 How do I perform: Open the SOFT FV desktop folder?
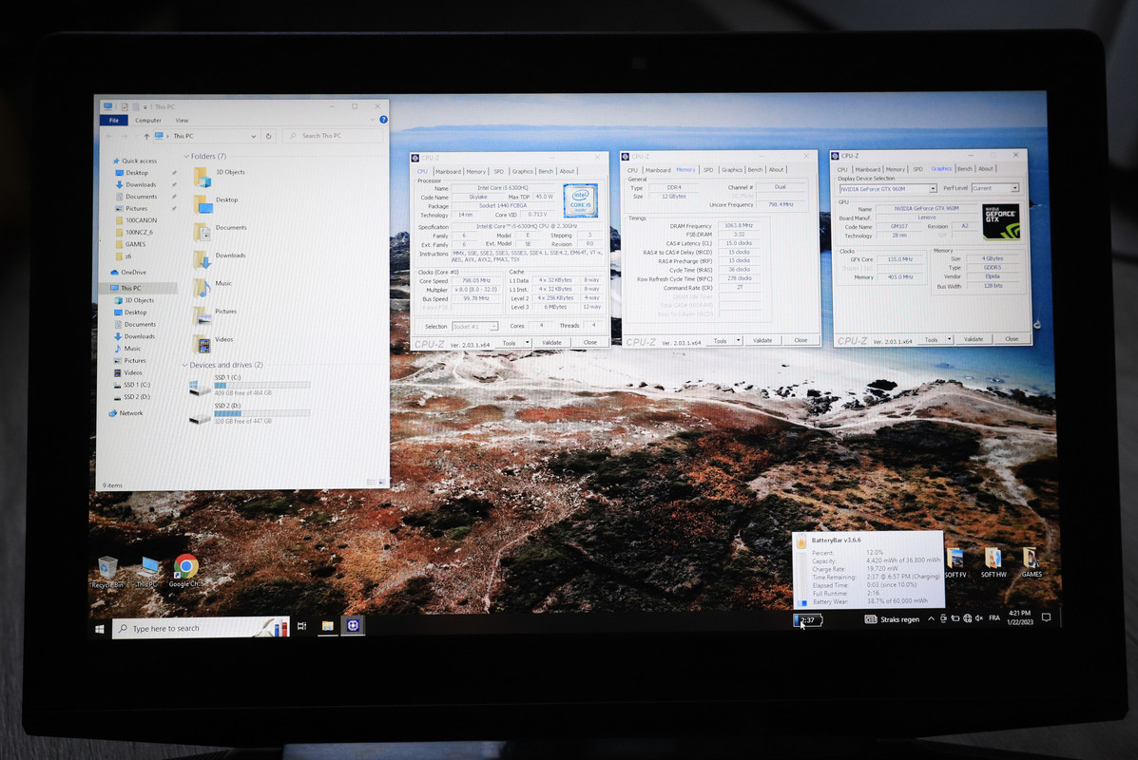(x=955, y=562)
